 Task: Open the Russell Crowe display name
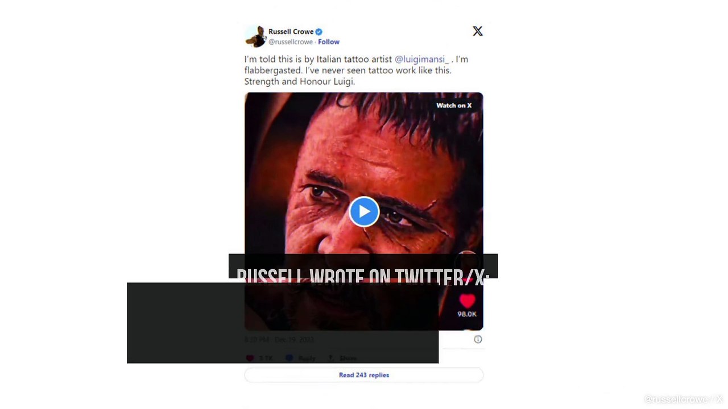pos(291,32)
